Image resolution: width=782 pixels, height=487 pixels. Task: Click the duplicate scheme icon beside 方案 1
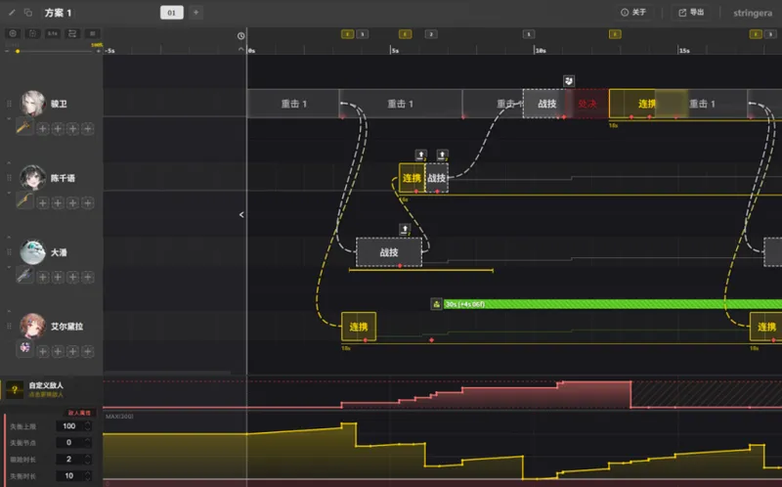27,13
